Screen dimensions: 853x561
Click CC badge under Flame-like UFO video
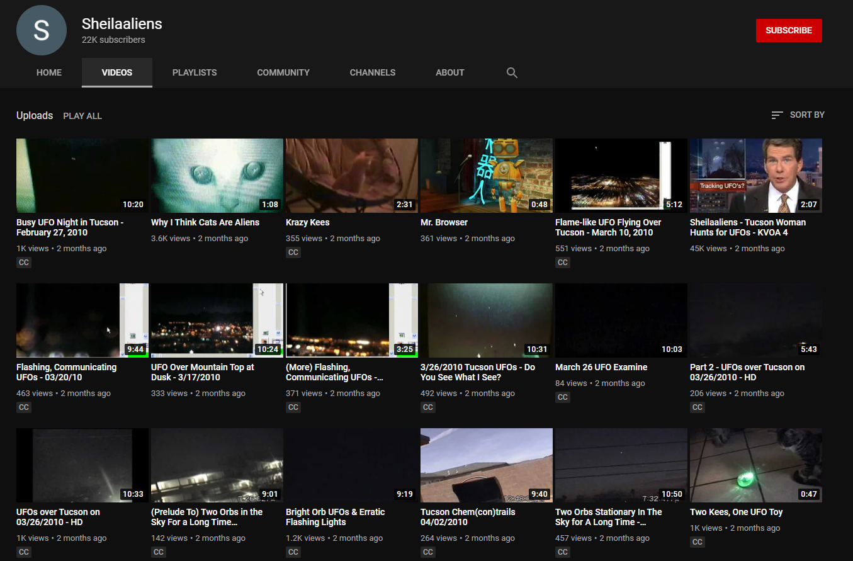click(x=563, y=263)
